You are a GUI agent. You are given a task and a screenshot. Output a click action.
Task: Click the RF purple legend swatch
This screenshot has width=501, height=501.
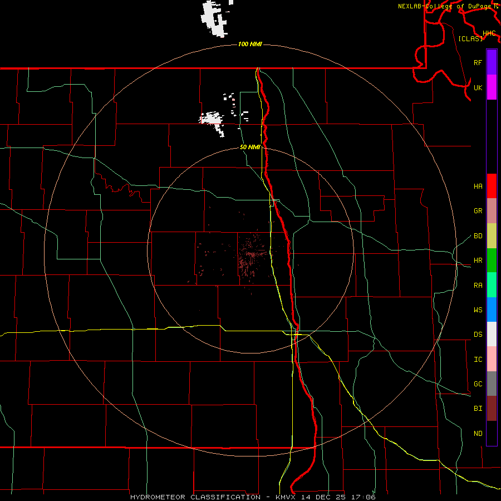pyautogui.click(x=492, y=62)
